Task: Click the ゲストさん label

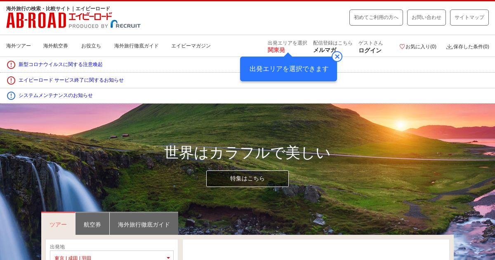Action: click(371, 43)
